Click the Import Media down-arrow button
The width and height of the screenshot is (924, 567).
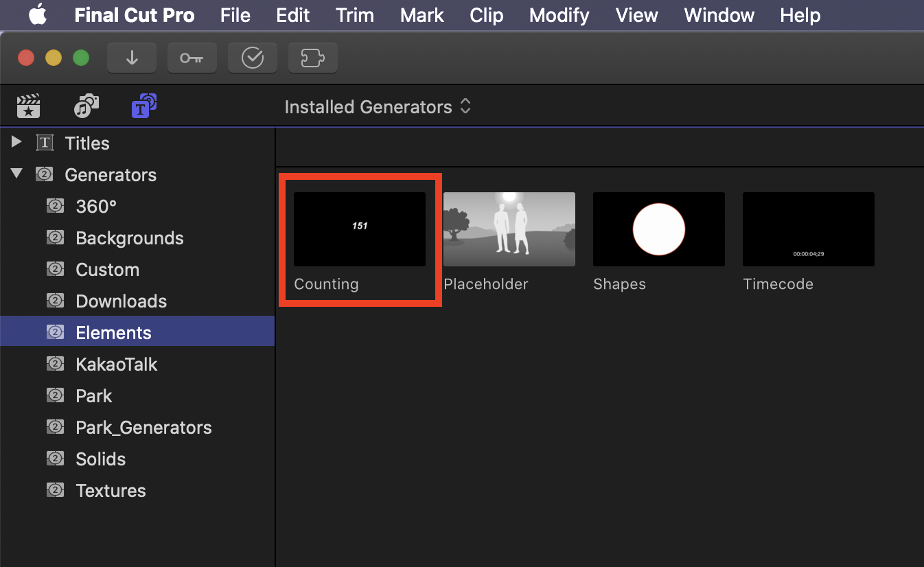[x=132, y=58]
